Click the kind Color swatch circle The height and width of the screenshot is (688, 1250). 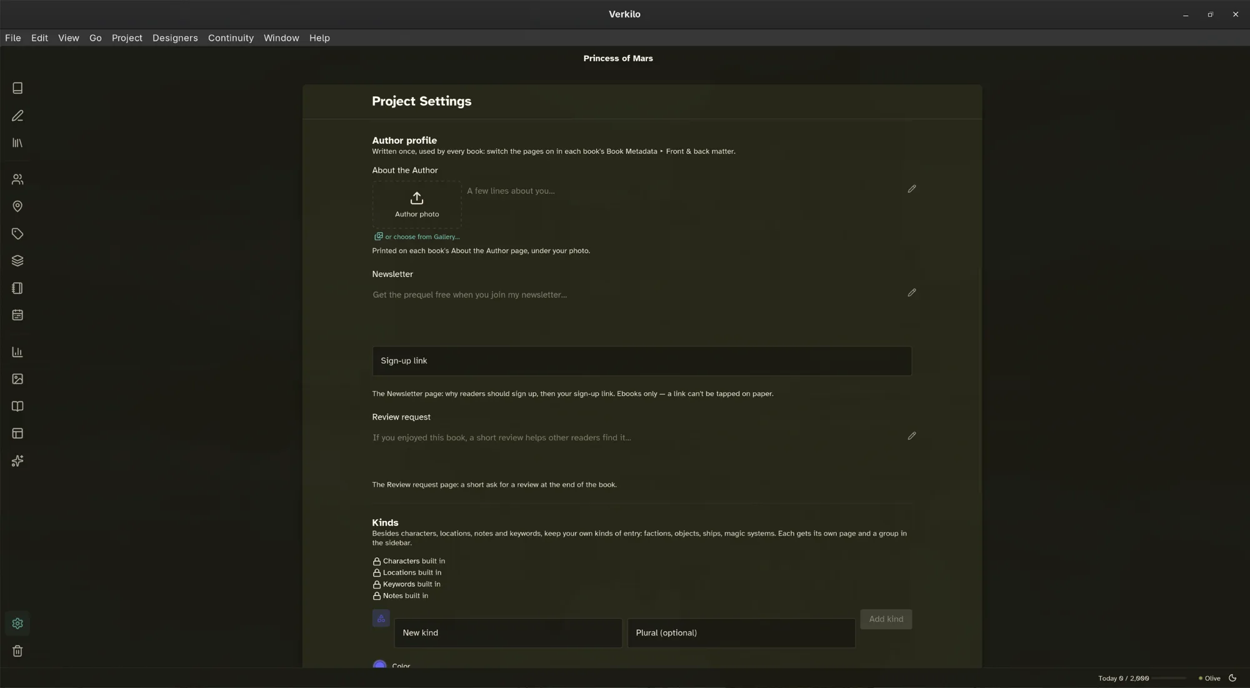(x=379, y=664)
